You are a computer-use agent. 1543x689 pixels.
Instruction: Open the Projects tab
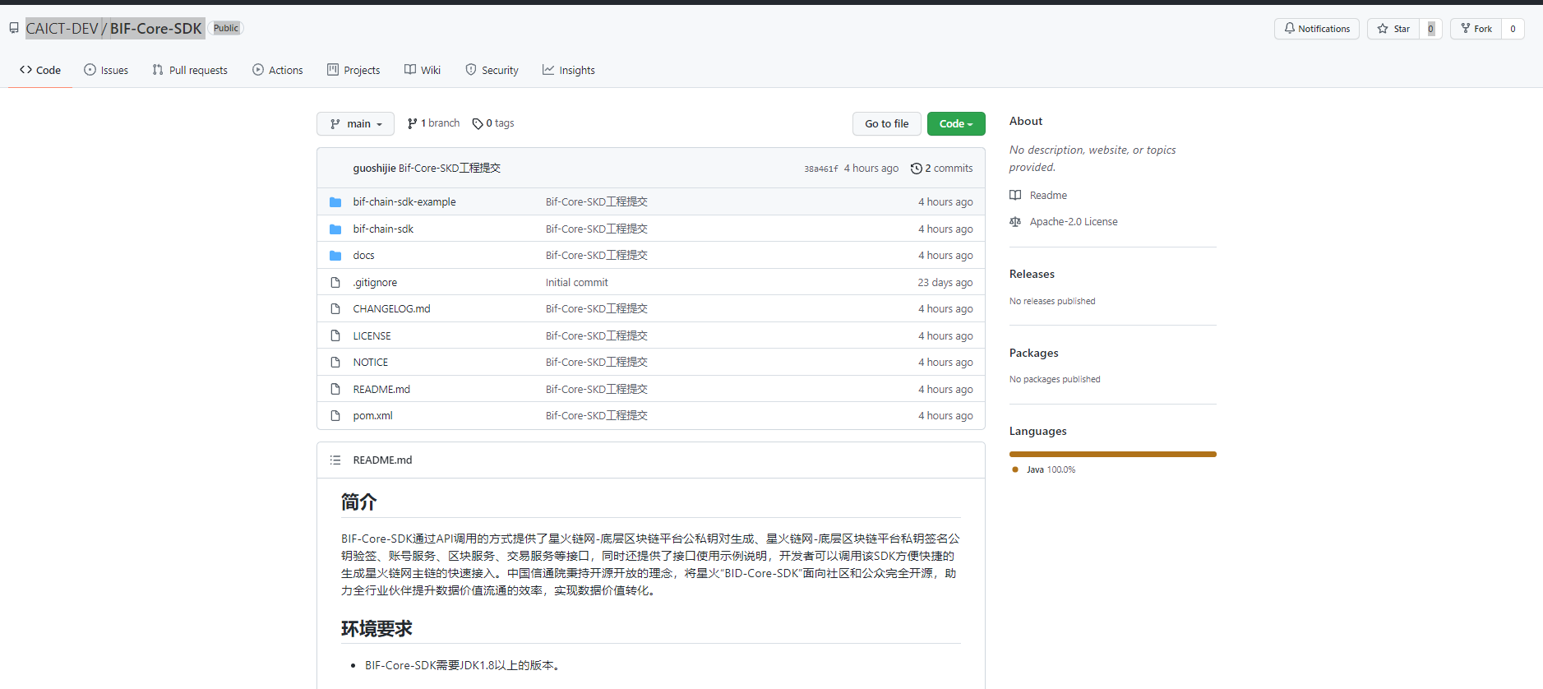[353, 71]
